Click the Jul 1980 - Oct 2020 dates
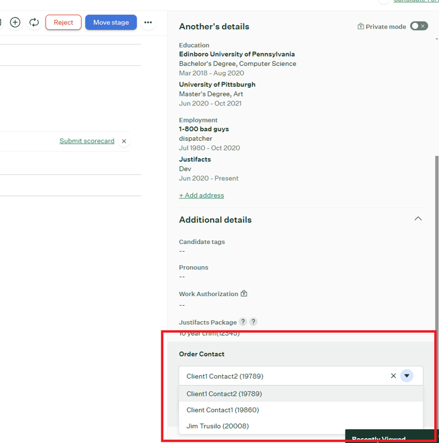Image resolution: width=439 pixels, height=443 pixels. tap(209, 148)
